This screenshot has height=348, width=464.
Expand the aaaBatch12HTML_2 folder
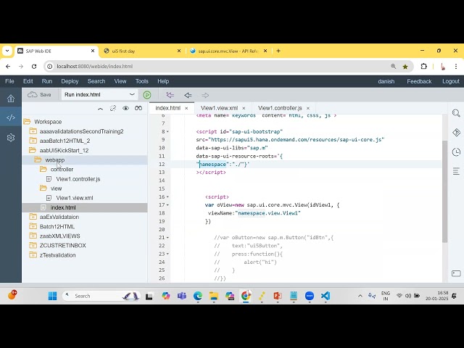[33, 141]
